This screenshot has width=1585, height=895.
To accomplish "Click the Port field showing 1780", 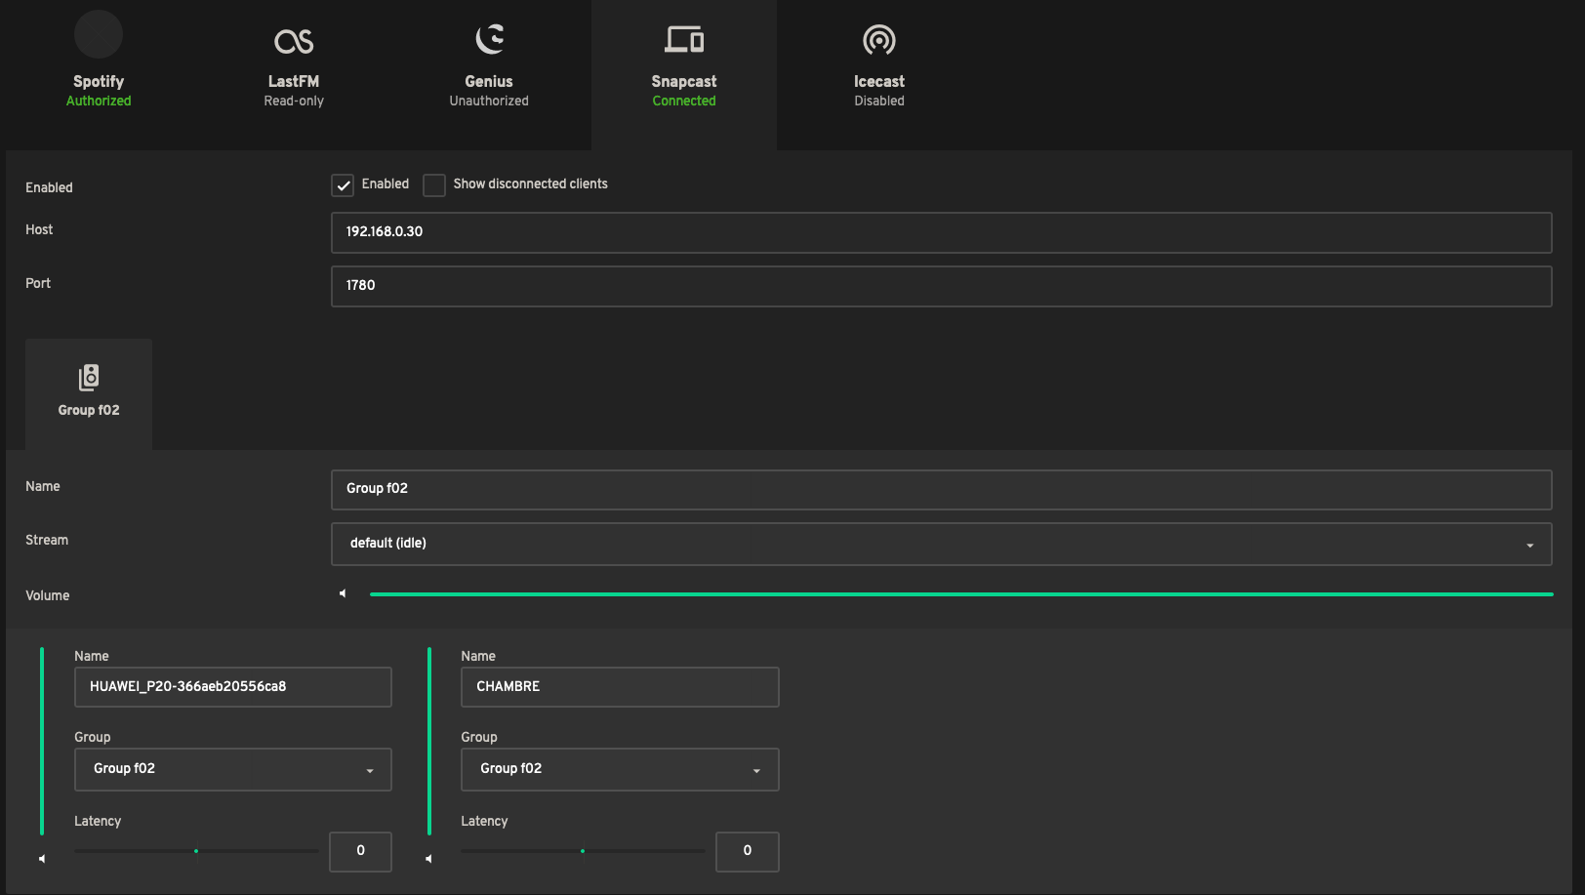I will 941,286.
